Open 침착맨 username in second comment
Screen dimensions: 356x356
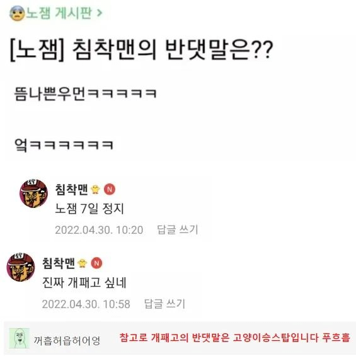[59, 263]
